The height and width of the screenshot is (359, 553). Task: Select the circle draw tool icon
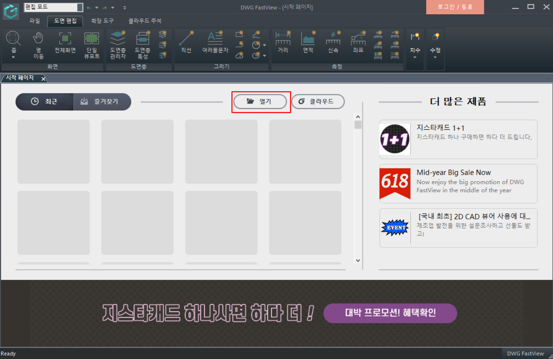(x=256, y=45)
